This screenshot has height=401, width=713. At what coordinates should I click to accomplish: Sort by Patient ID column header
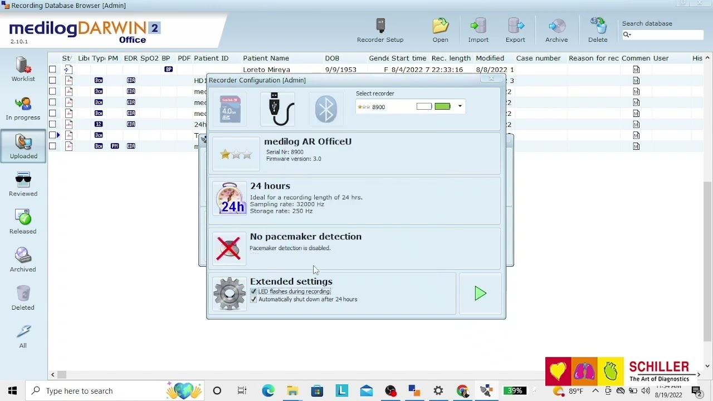coord(211,58)
